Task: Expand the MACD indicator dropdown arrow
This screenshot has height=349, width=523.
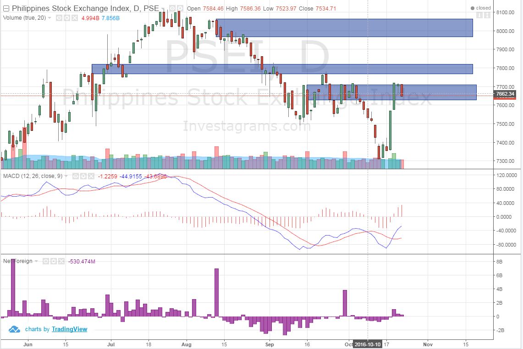Action: coord(66,177)
